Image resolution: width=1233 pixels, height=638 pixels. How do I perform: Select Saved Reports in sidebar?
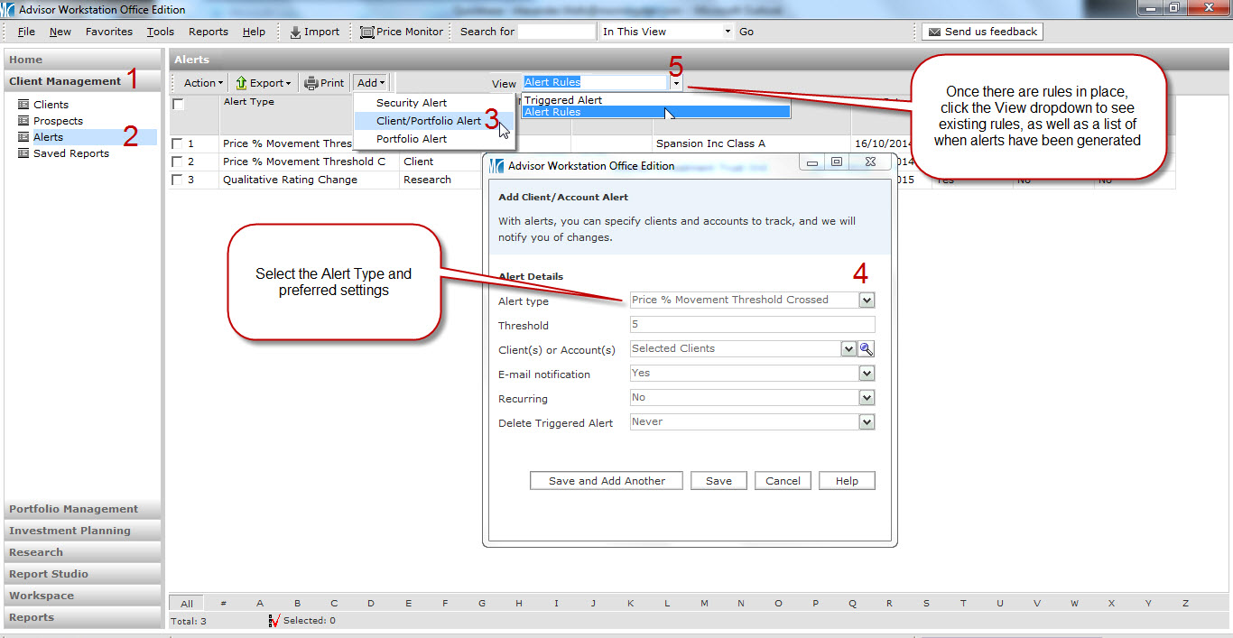[x=70, y=153]
